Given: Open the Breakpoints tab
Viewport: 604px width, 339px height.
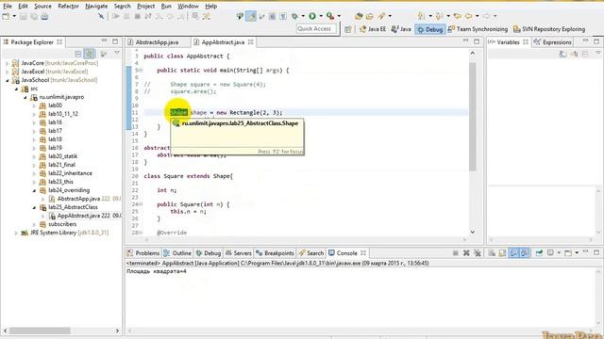Looking at the screenshot, I should [x=275, y=253].
